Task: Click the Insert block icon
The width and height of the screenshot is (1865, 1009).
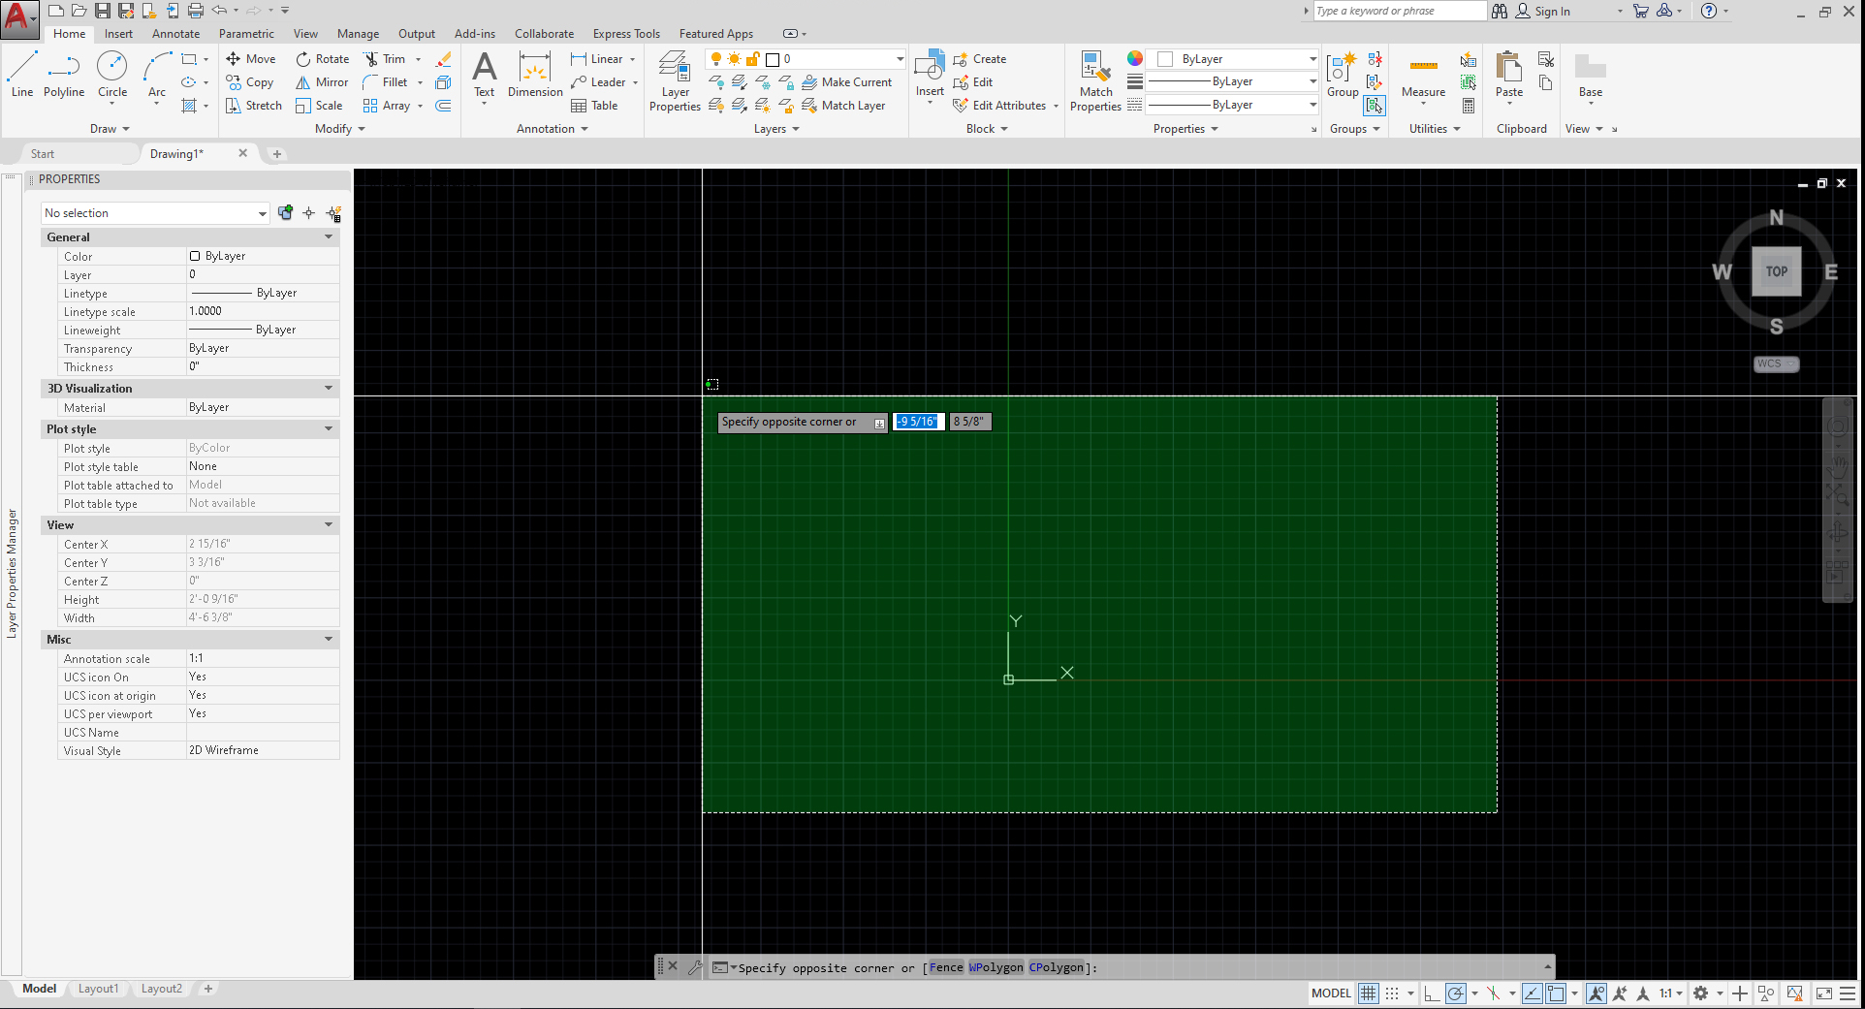Action: [x=929, y=68]
